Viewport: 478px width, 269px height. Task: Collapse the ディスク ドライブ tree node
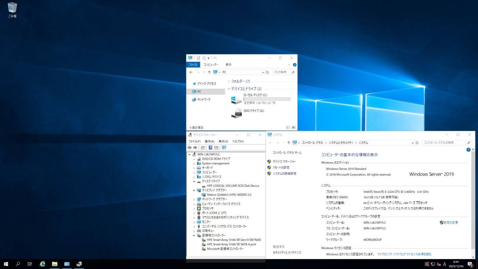194,181
